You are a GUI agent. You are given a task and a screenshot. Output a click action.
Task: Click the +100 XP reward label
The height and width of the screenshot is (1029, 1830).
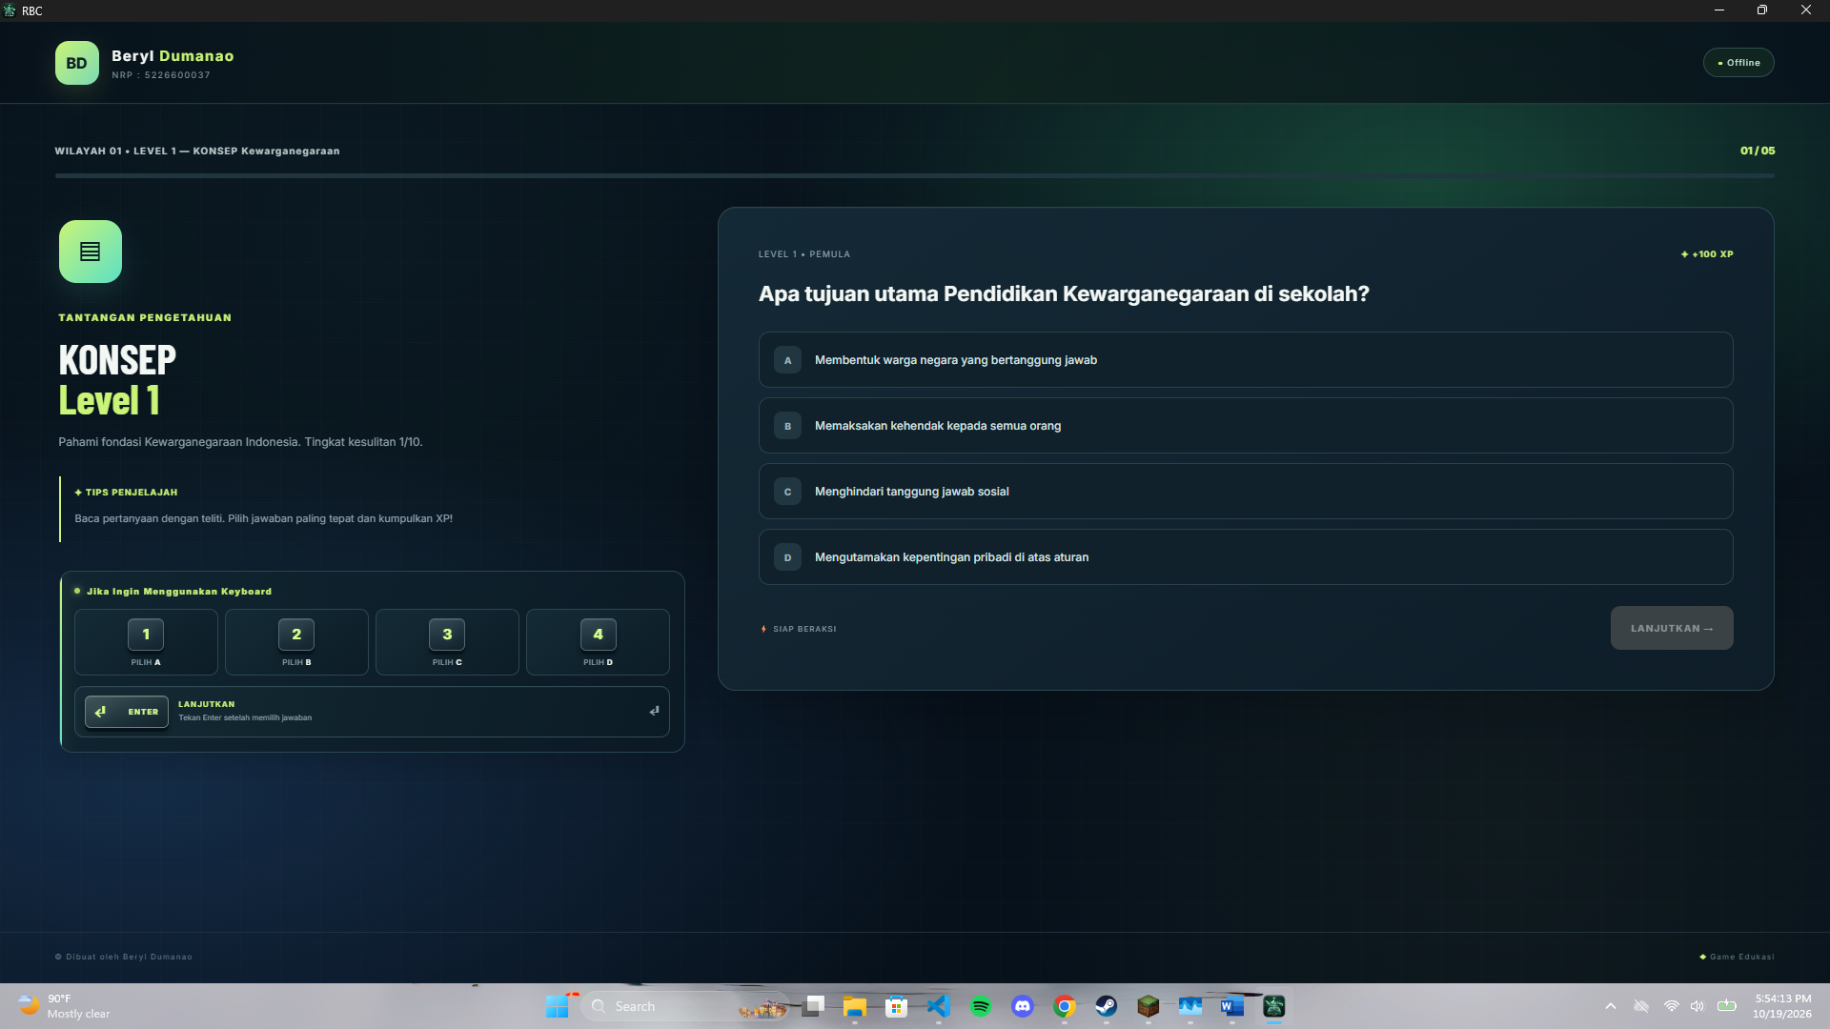(1707, 254)
